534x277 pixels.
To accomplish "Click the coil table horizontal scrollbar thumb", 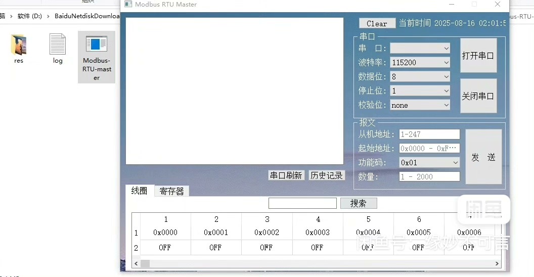I will point(145,263).
